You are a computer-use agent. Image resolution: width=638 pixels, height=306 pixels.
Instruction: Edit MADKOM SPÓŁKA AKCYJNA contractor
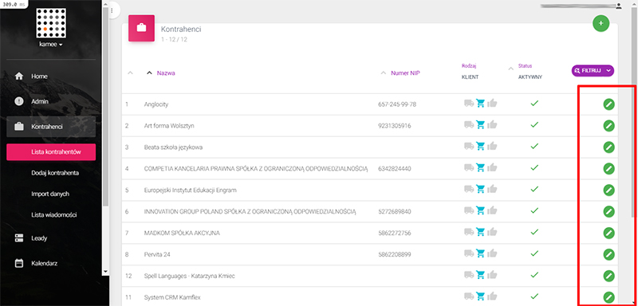[x=608, y=233]
